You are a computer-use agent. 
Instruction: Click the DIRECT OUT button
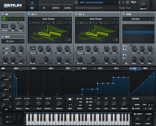(x=19, y=14)
